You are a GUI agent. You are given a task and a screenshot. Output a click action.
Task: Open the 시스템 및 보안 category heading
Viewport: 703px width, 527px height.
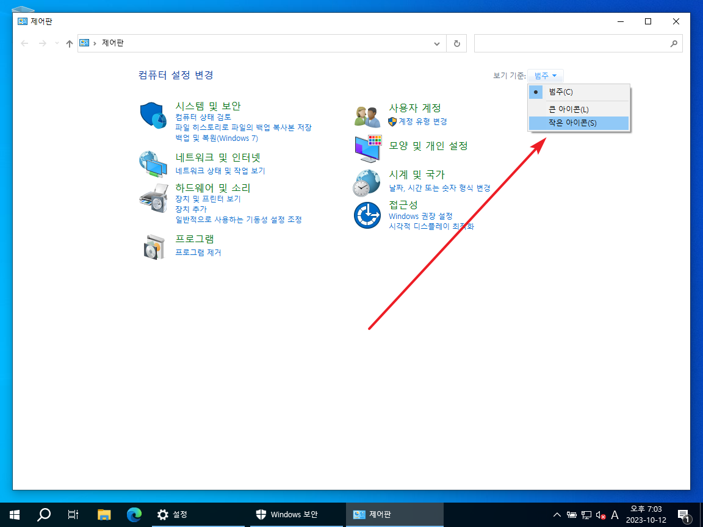click(208, 106)
